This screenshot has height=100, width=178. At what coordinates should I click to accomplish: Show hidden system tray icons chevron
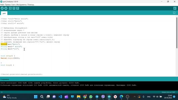135,97
